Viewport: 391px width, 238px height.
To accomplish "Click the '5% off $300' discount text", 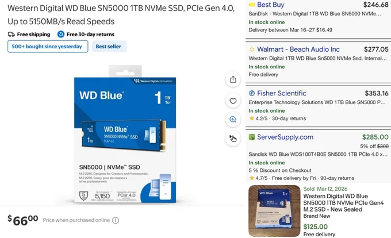I will tap(374, 146).
